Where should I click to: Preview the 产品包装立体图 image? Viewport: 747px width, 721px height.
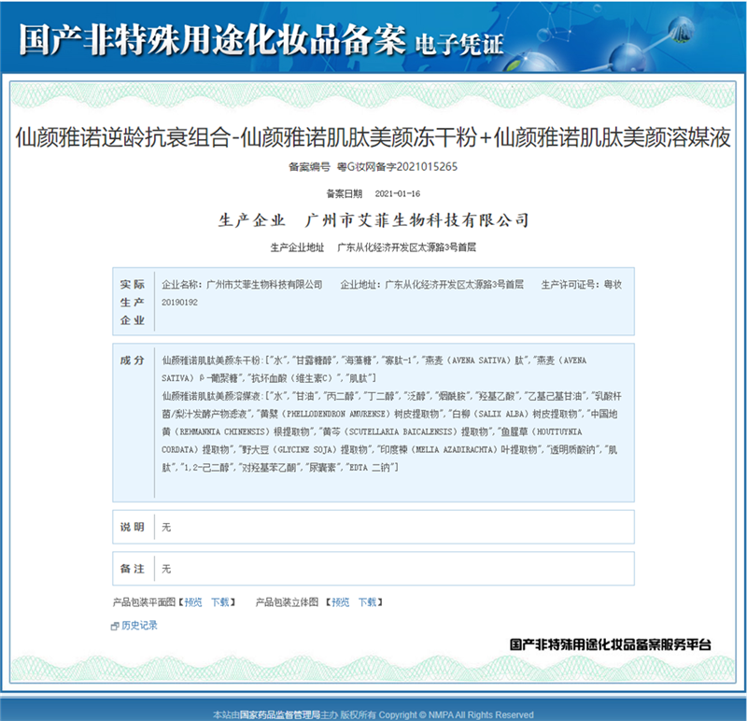coord(340,602)
